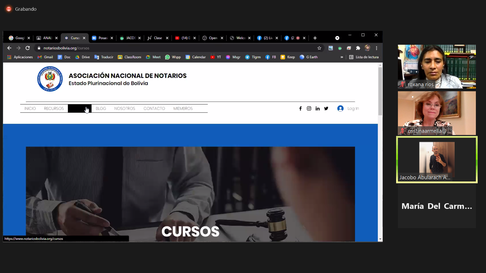Image resolution: width=486 pixels, height=273 pixels.
Task: Open Chrome three-dot menu
Action: coord(376,48)
